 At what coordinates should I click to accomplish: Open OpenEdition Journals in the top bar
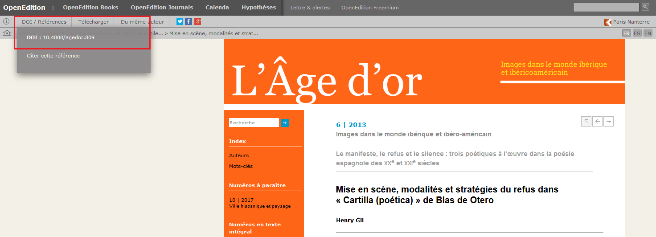162,8
